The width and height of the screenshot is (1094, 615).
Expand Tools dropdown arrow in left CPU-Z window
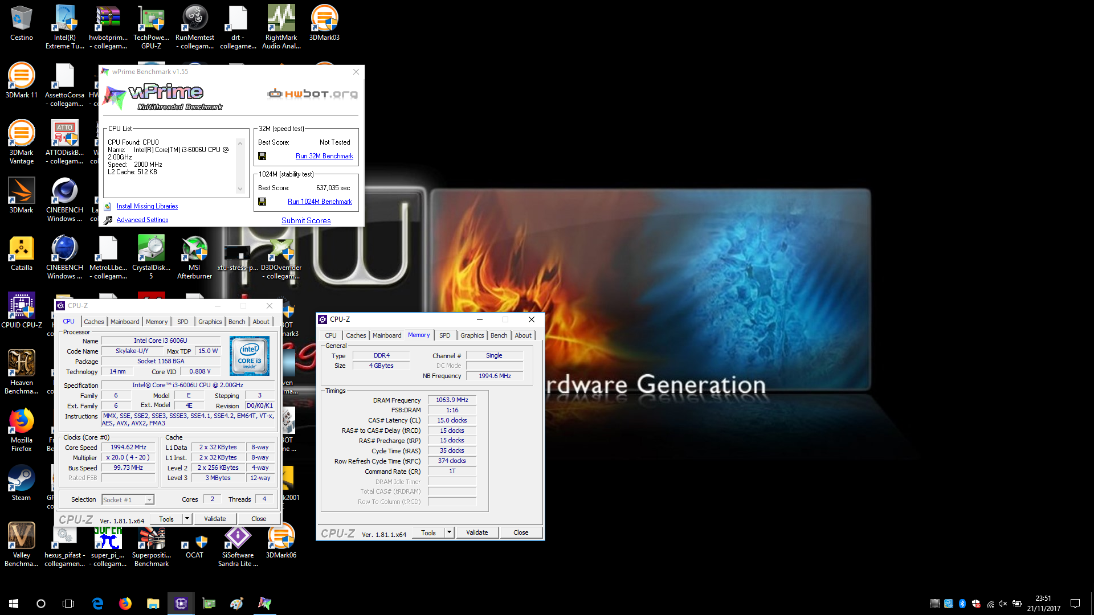(187, 519)
